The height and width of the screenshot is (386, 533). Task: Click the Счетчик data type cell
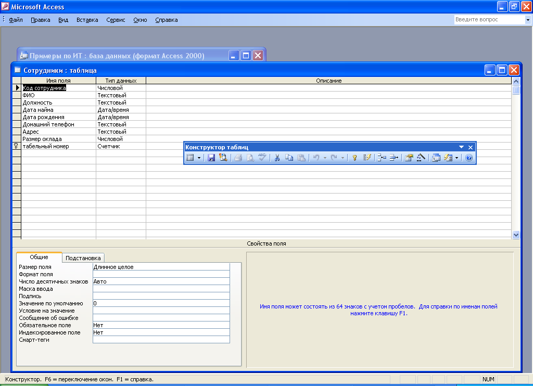(121, 146)
